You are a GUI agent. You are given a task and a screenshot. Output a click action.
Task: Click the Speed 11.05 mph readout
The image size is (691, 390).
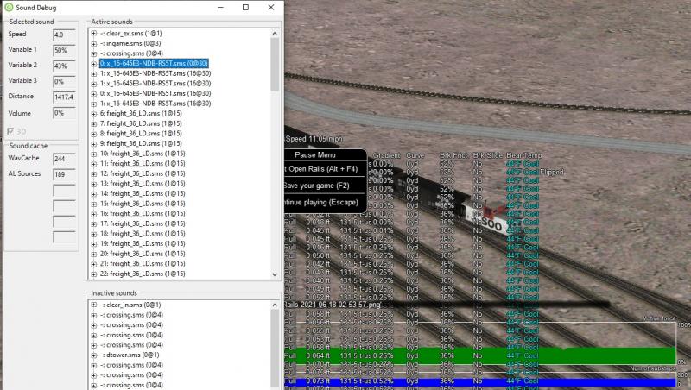tap(314, 139)
